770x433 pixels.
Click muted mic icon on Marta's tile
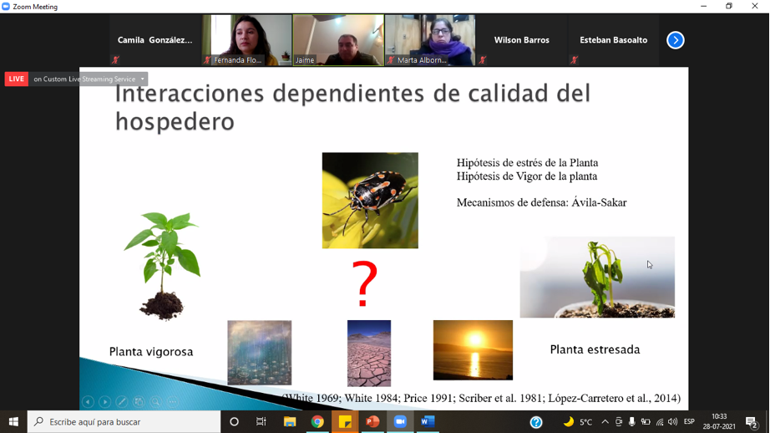[x=391, y=60]
